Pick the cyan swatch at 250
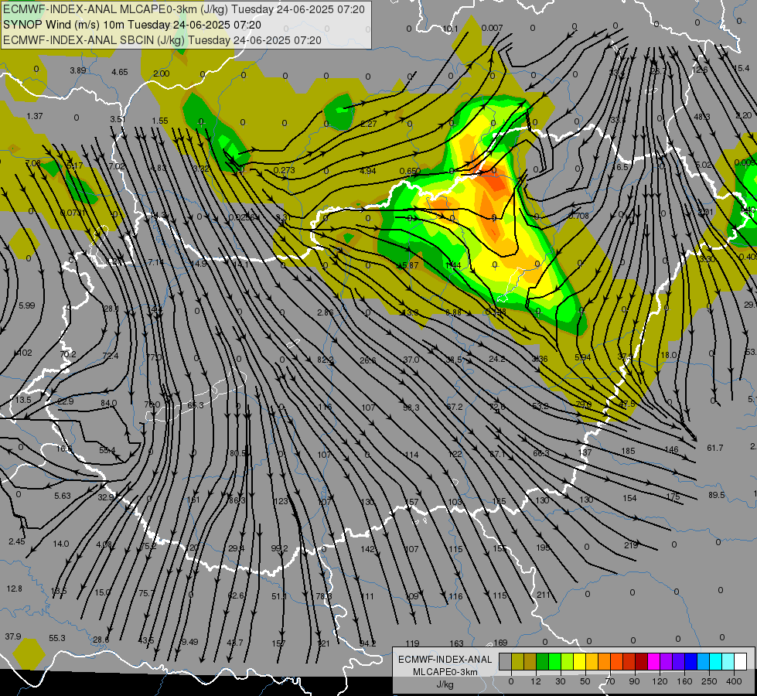Image resolution: width=757 pixels, height=696 pixels. [715, 661]
